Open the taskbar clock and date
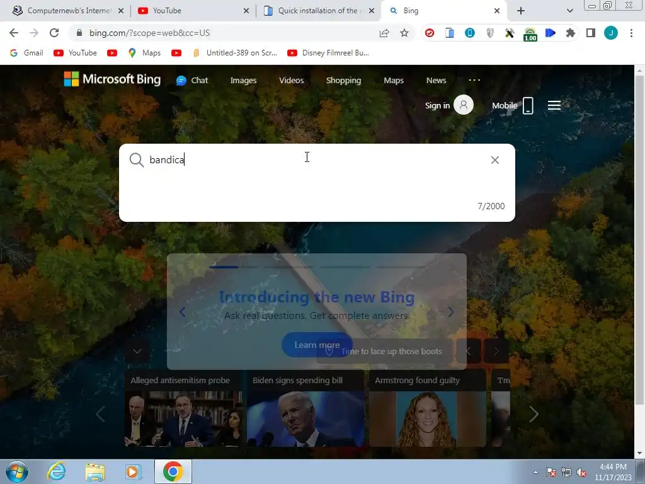 tap(613, 472)
